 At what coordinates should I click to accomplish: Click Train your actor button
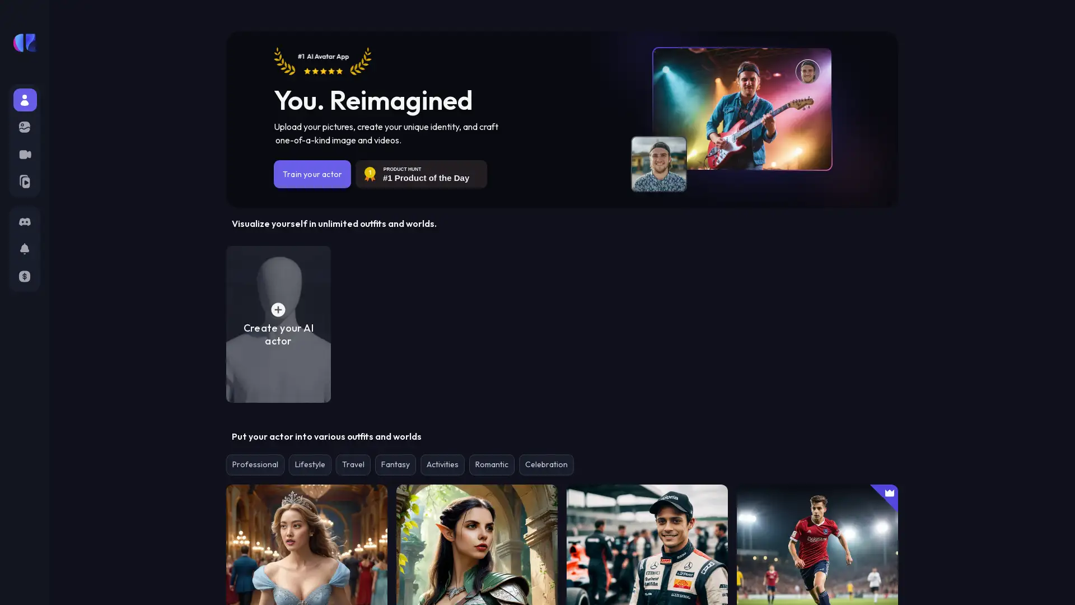click(311, 174)
